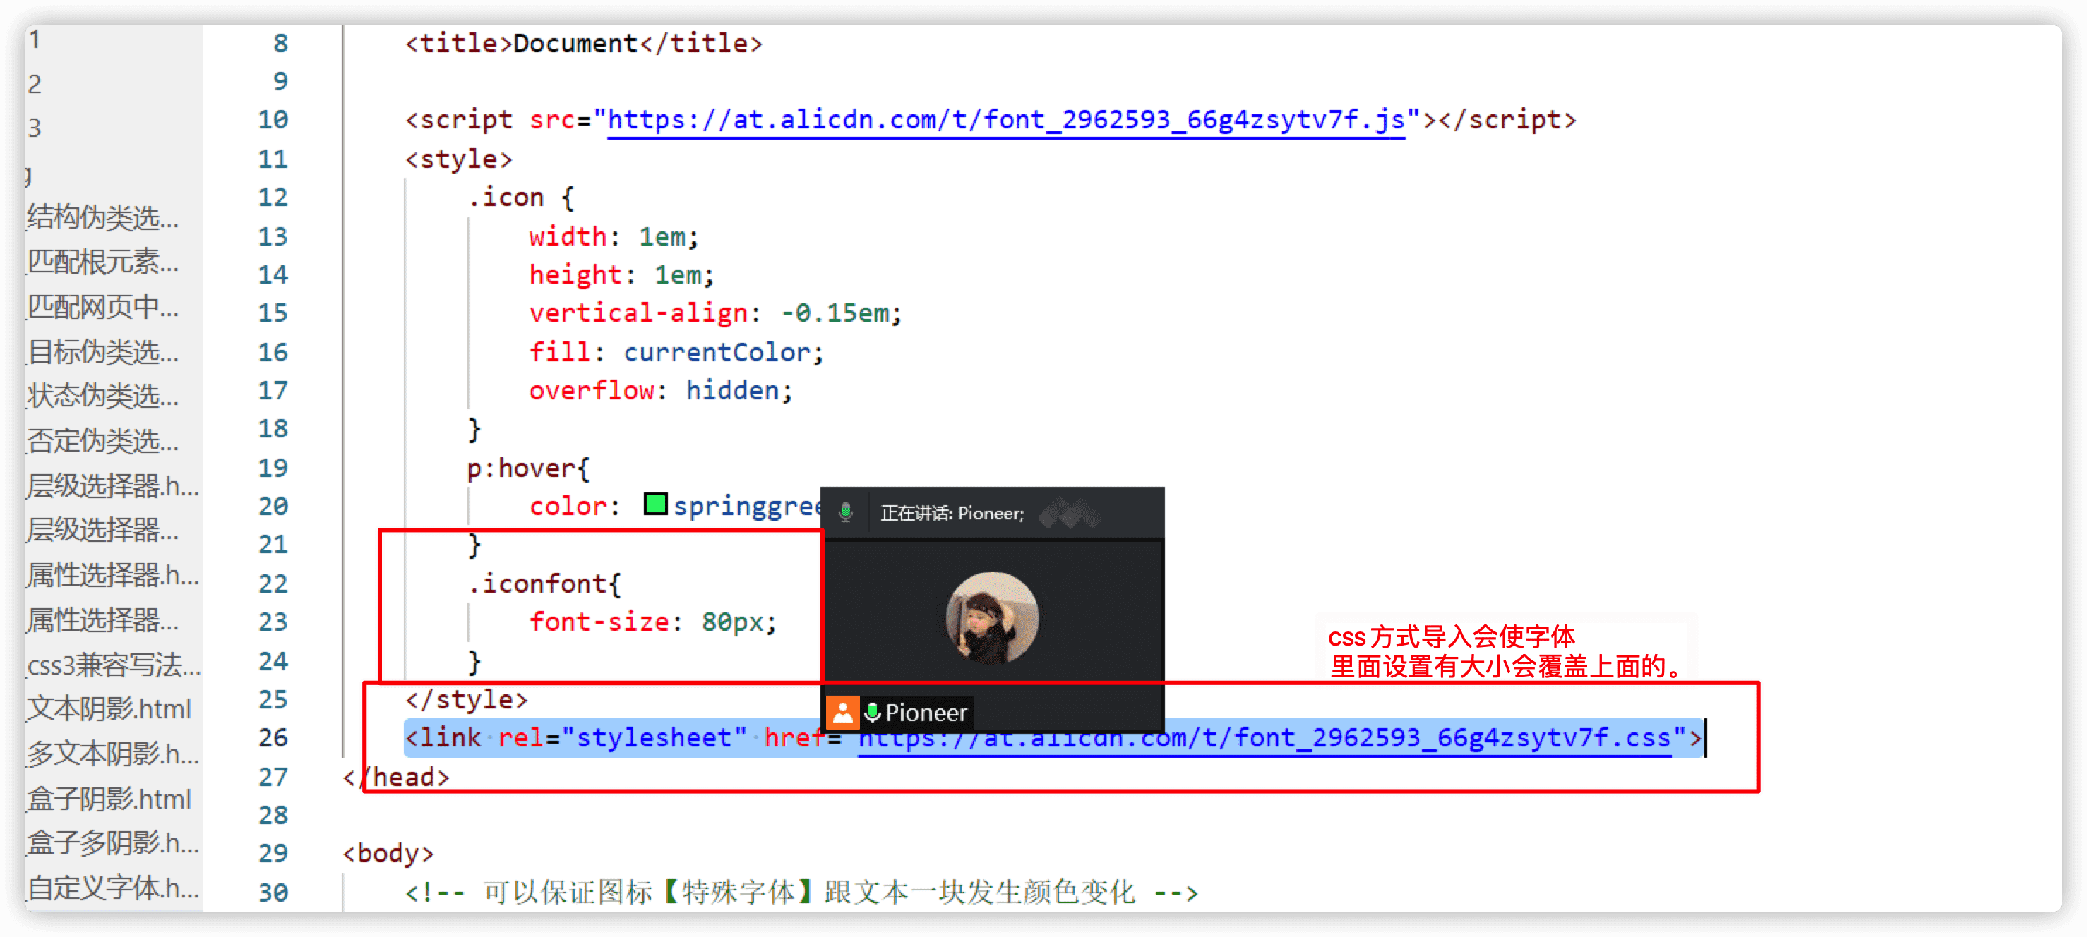Click line number 12 in the gutter

click(x=273, y=198)
